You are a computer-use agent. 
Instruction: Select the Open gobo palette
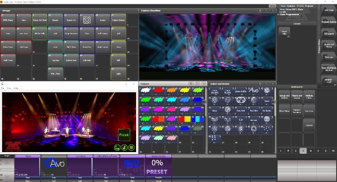point(267,101)
